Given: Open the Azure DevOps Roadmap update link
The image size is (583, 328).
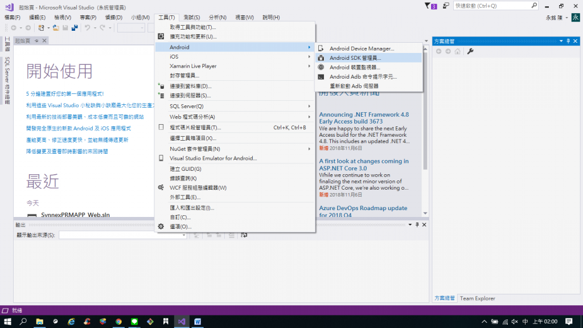Looking at the screenshot, I should click(363, 211).
